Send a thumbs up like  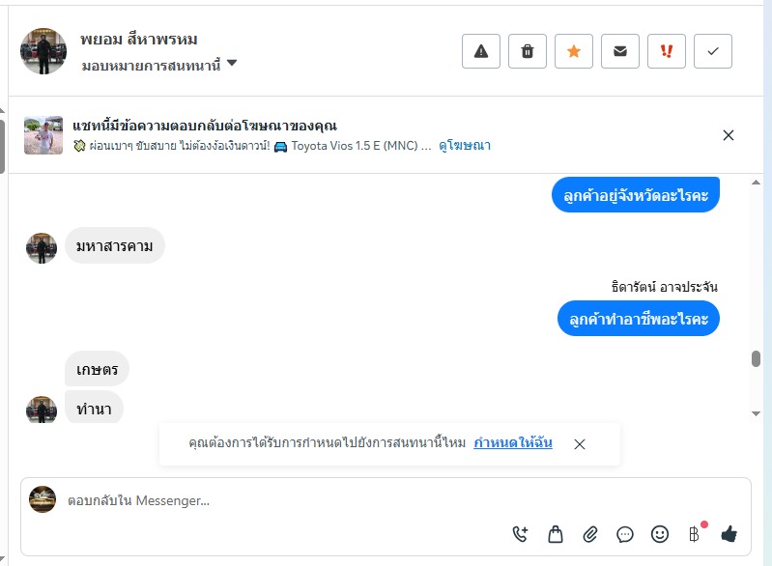(729, 533)
